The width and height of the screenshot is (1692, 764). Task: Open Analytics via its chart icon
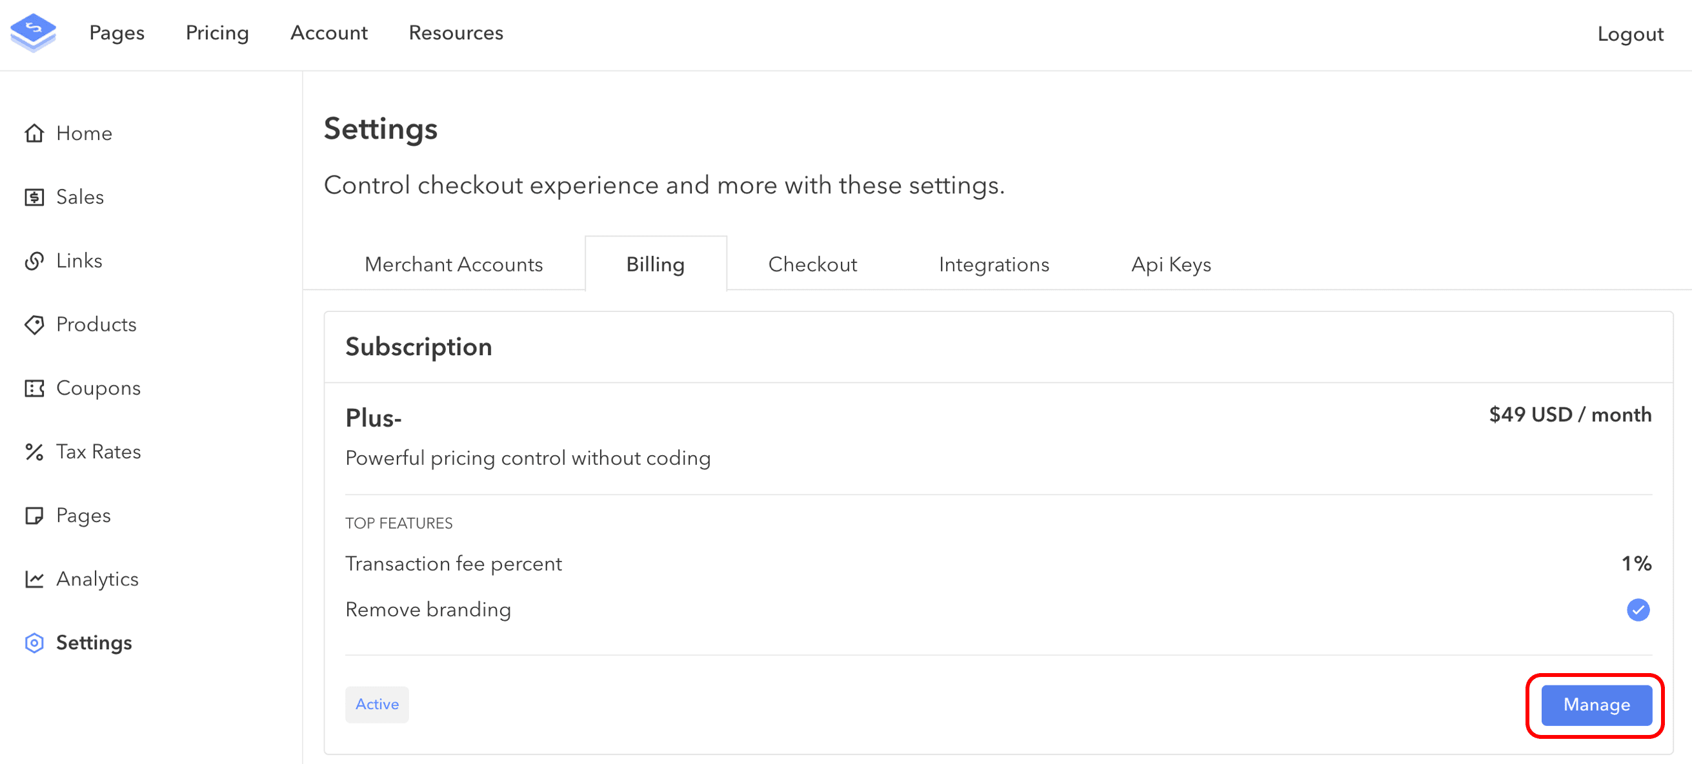tap(35, 579)
